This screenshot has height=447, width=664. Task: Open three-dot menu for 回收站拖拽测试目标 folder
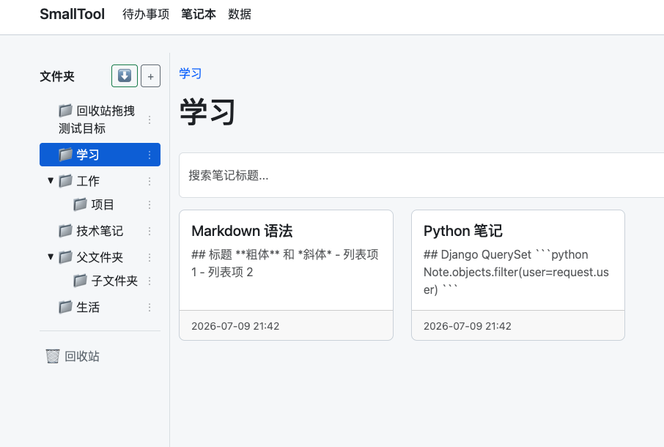[150, 119]
